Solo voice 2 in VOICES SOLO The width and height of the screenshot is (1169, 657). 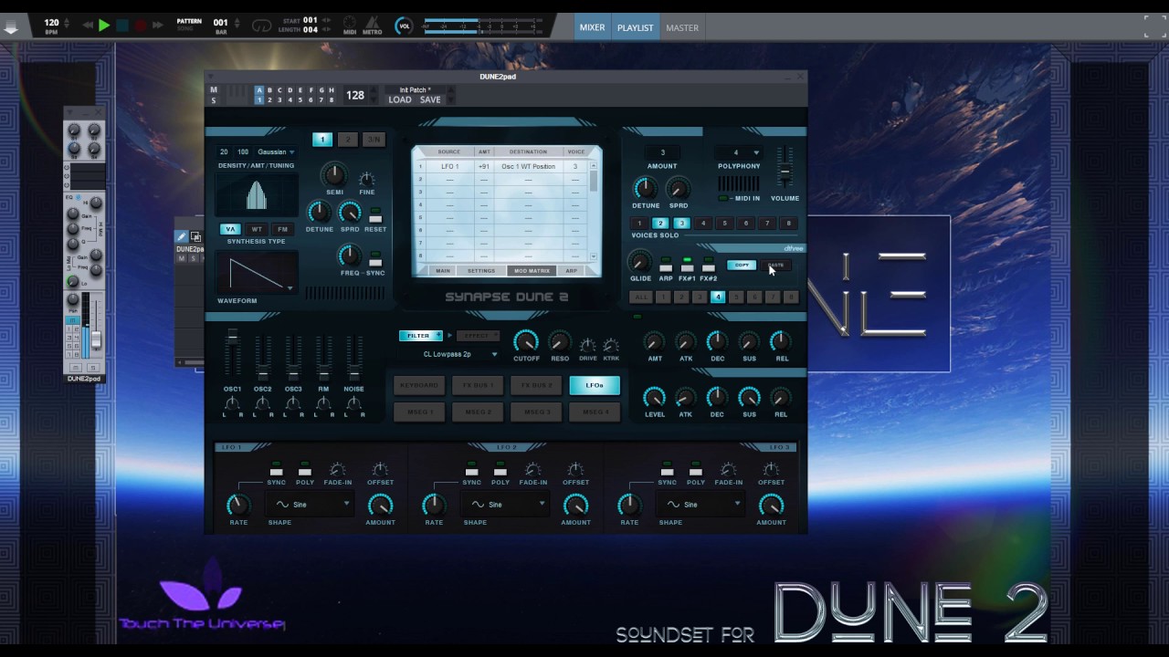[x=660, y=223]
